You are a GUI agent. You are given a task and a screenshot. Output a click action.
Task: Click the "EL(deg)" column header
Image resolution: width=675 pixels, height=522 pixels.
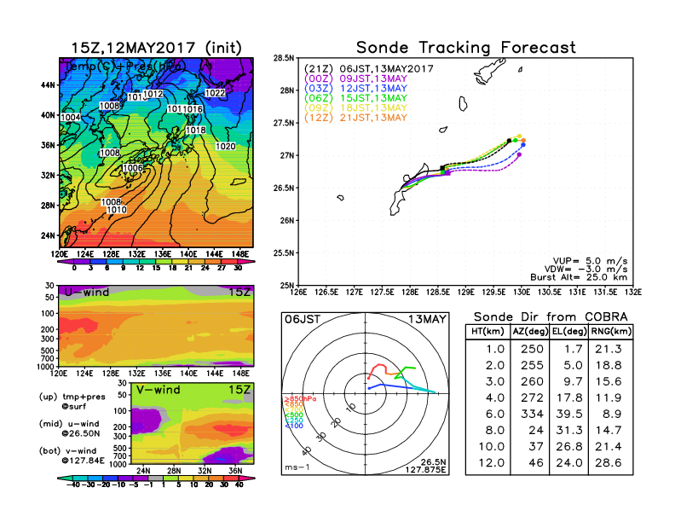click(569, 332)
